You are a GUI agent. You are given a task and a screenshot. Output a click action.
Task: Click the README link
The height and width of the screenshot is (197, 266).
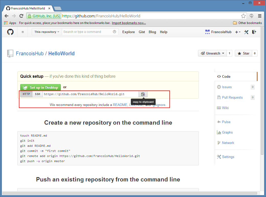[x=120, y=105]
